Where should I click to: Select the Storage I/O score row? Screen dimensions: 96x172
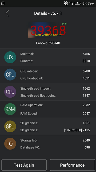pyautogui.click(x=55, y=140)
